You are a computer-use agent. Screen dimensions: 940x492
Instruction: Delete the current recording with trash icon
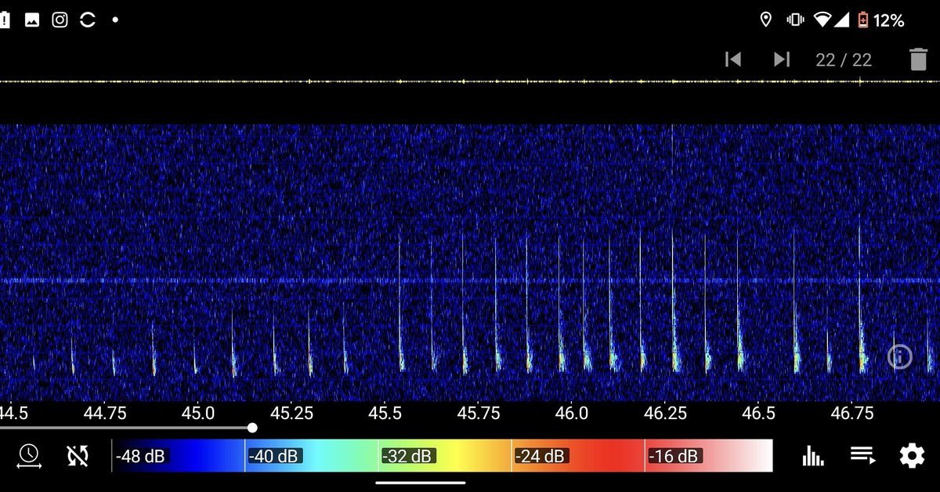coord(918,60)
